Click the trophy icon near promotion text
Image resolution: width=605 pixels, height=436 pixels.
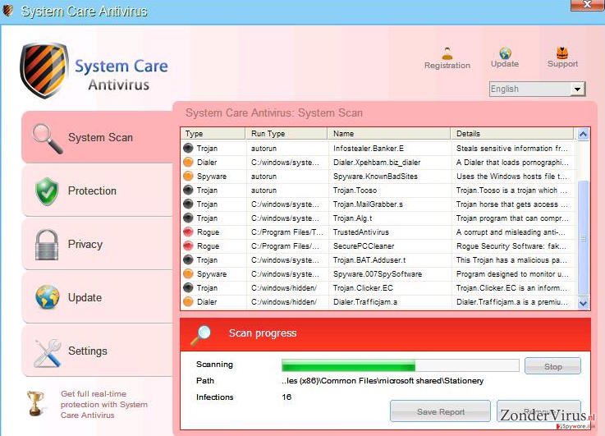35,403
